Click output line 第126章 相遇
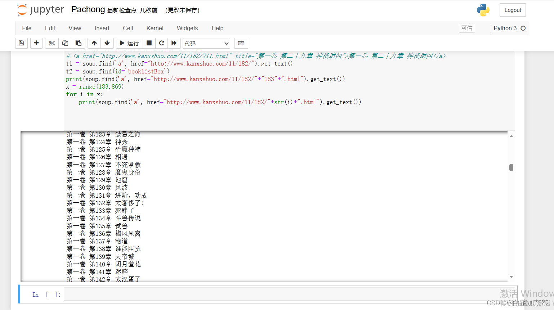554x310 pixels. tap(97, 157)
